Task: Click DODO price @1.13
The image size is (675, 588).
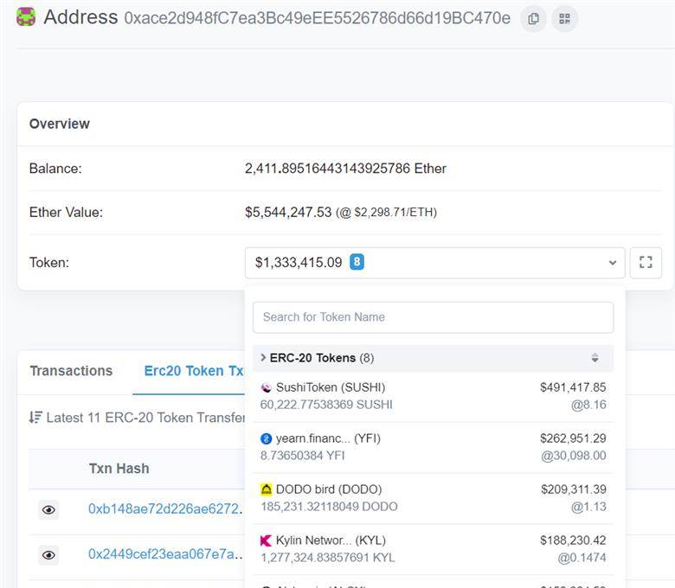Action: (x=588, y=507)
